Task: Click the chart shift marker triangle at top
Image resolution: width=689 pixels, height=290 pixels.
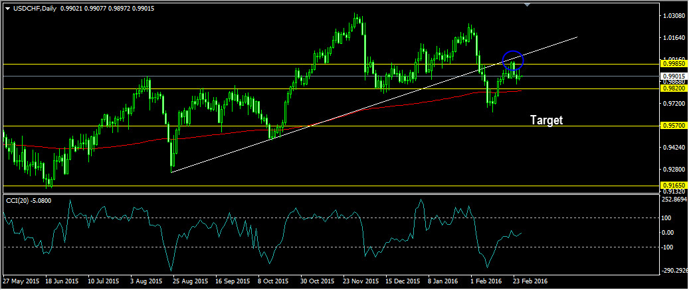Action: tap(528, 5)
